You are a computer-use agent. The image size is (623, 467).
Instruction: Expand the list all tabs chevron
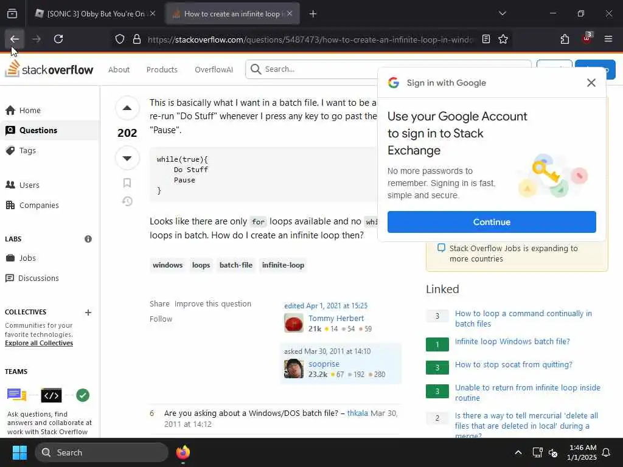pyautogui.click(x=503, y=13)
